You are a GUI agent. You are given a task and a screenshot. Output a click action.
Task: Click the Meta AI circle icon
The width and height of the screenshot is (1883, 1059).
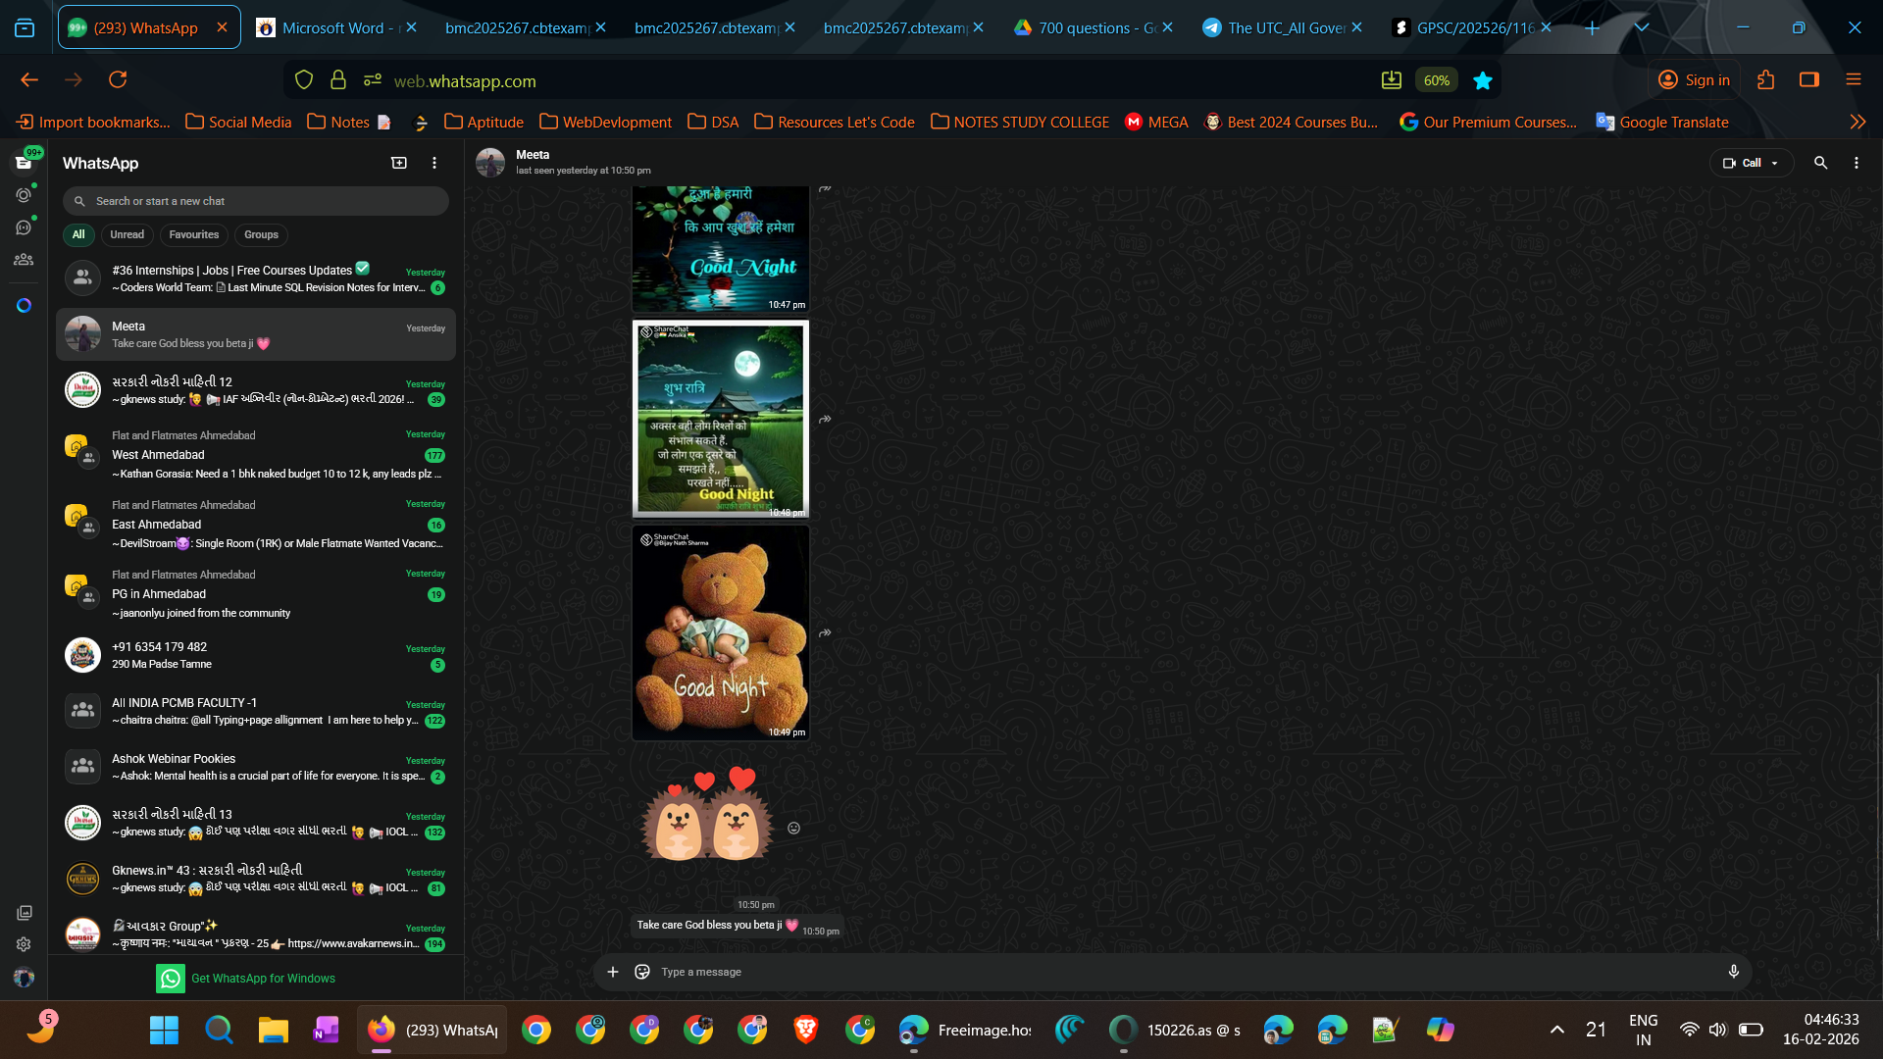24,306
